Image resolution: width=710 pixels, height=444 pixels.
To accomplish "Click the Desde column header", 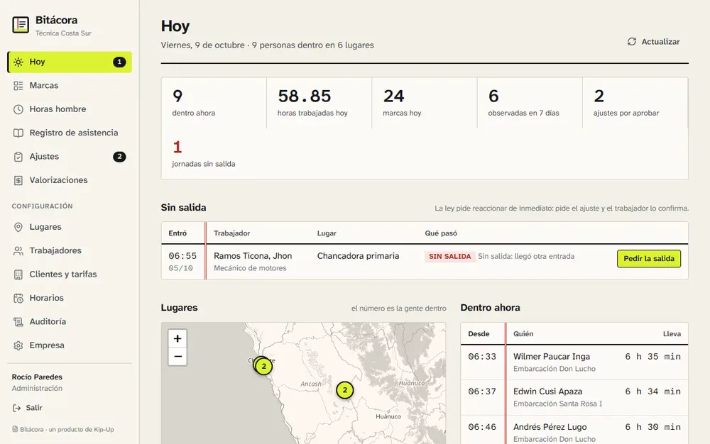I will 479,333.
